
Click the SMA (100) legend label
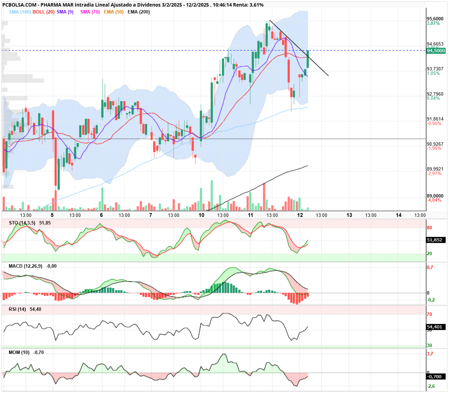click(20, 12)
